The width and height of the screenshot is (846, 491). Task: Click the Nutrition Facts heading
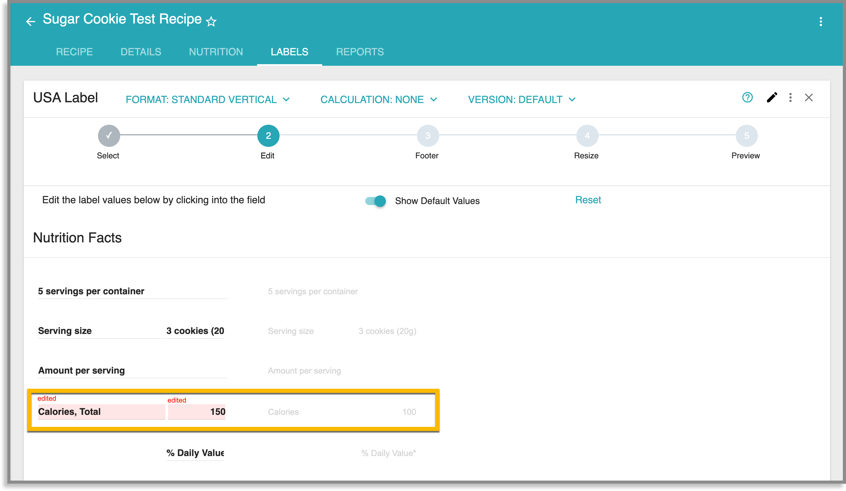coord(77,238)
